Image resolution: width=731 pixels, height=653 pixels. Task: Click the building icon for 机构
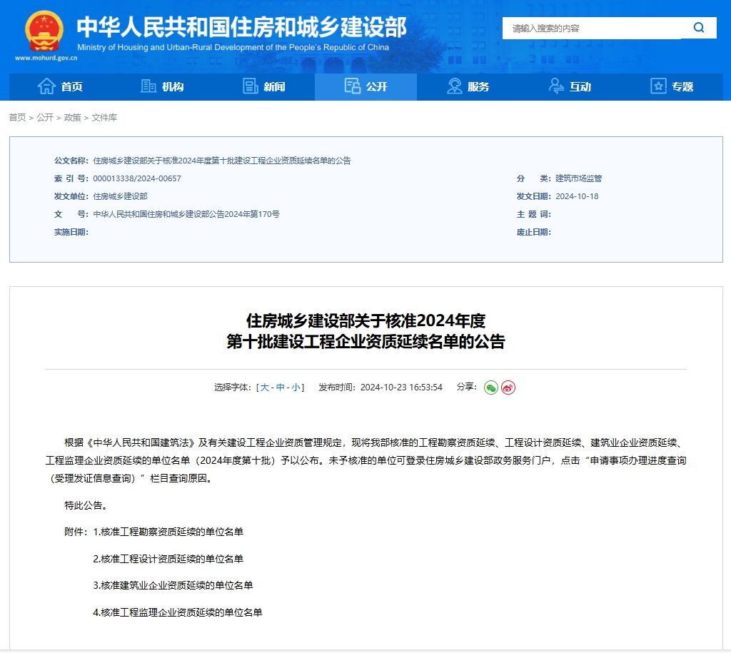tap(148, 86)
